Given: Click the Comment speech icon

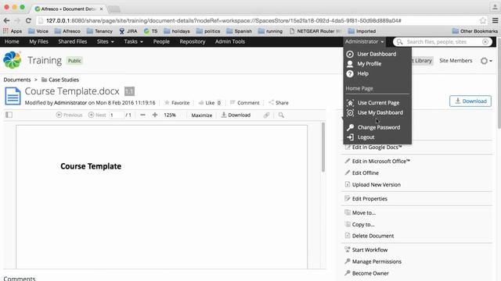Looking at the screenshot, I should (x=232, y=102).
